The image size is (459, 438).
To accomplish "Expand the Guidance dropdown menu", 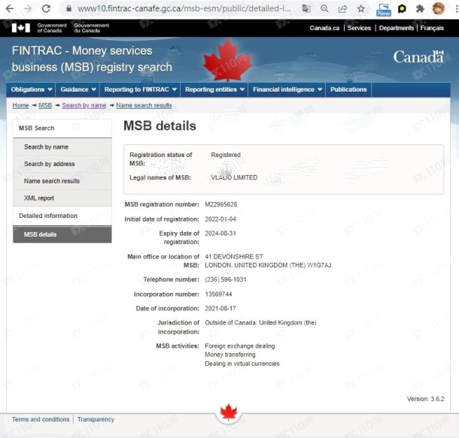I will (78, 89).
